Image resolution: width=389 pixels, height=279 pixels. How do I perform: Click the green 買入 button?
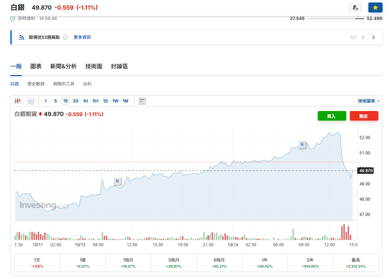click(x=332, y=116)
